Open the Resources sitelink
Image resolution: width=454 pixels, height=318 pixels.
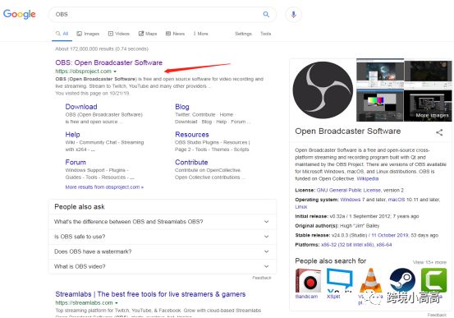click(192, 135)
